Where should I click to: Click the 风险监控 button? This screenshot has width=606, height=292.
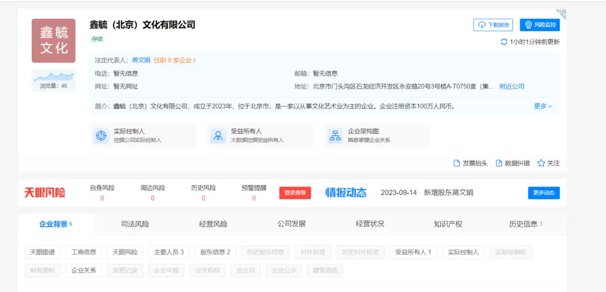point(540,25)
